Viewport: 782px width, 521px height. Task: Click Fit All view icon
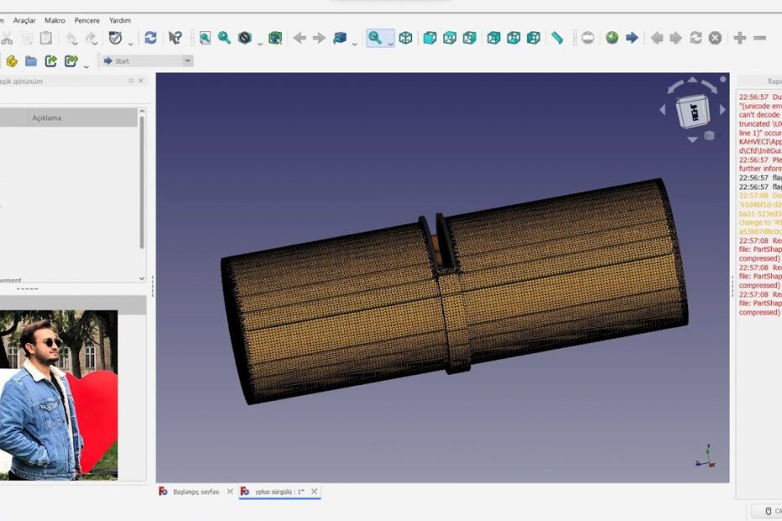point(204,38)
